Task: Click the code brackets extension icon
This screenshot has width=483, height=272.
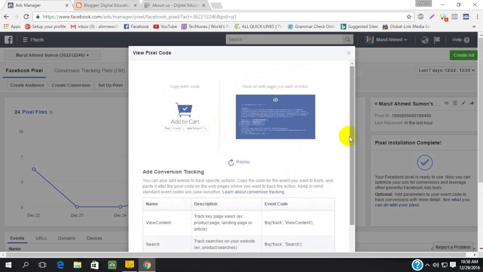Action: click(455, 17)
